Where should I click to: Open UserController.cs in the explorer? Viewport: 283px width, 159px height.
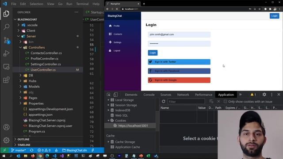click(x=43, y=70)
